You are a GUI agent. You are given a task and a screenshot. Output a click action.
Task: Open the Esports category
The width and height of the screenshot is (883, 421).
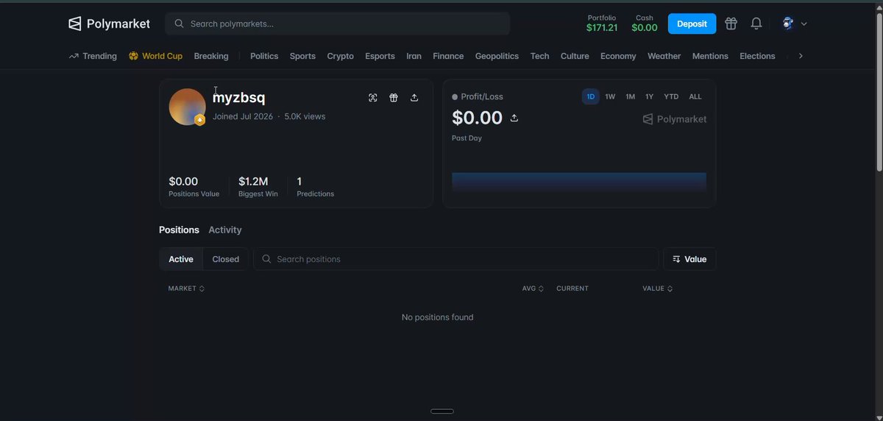(380, 56)
